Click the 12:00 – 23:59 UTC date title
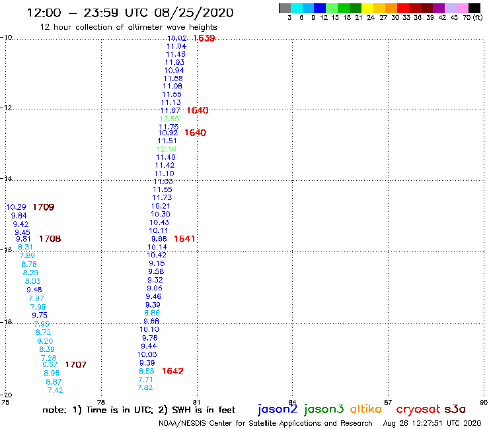Viewport: 489px width, 429px height. tap(130, 13)
